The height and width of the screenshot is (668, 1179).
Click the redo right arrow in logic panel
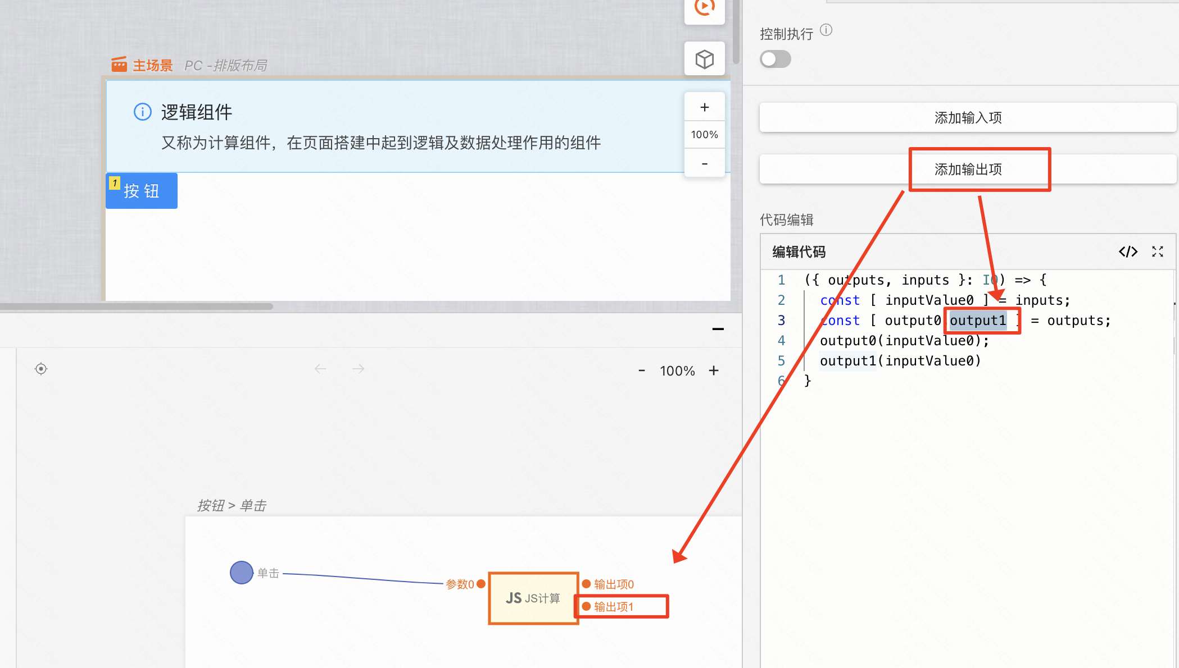coord(359,369)
